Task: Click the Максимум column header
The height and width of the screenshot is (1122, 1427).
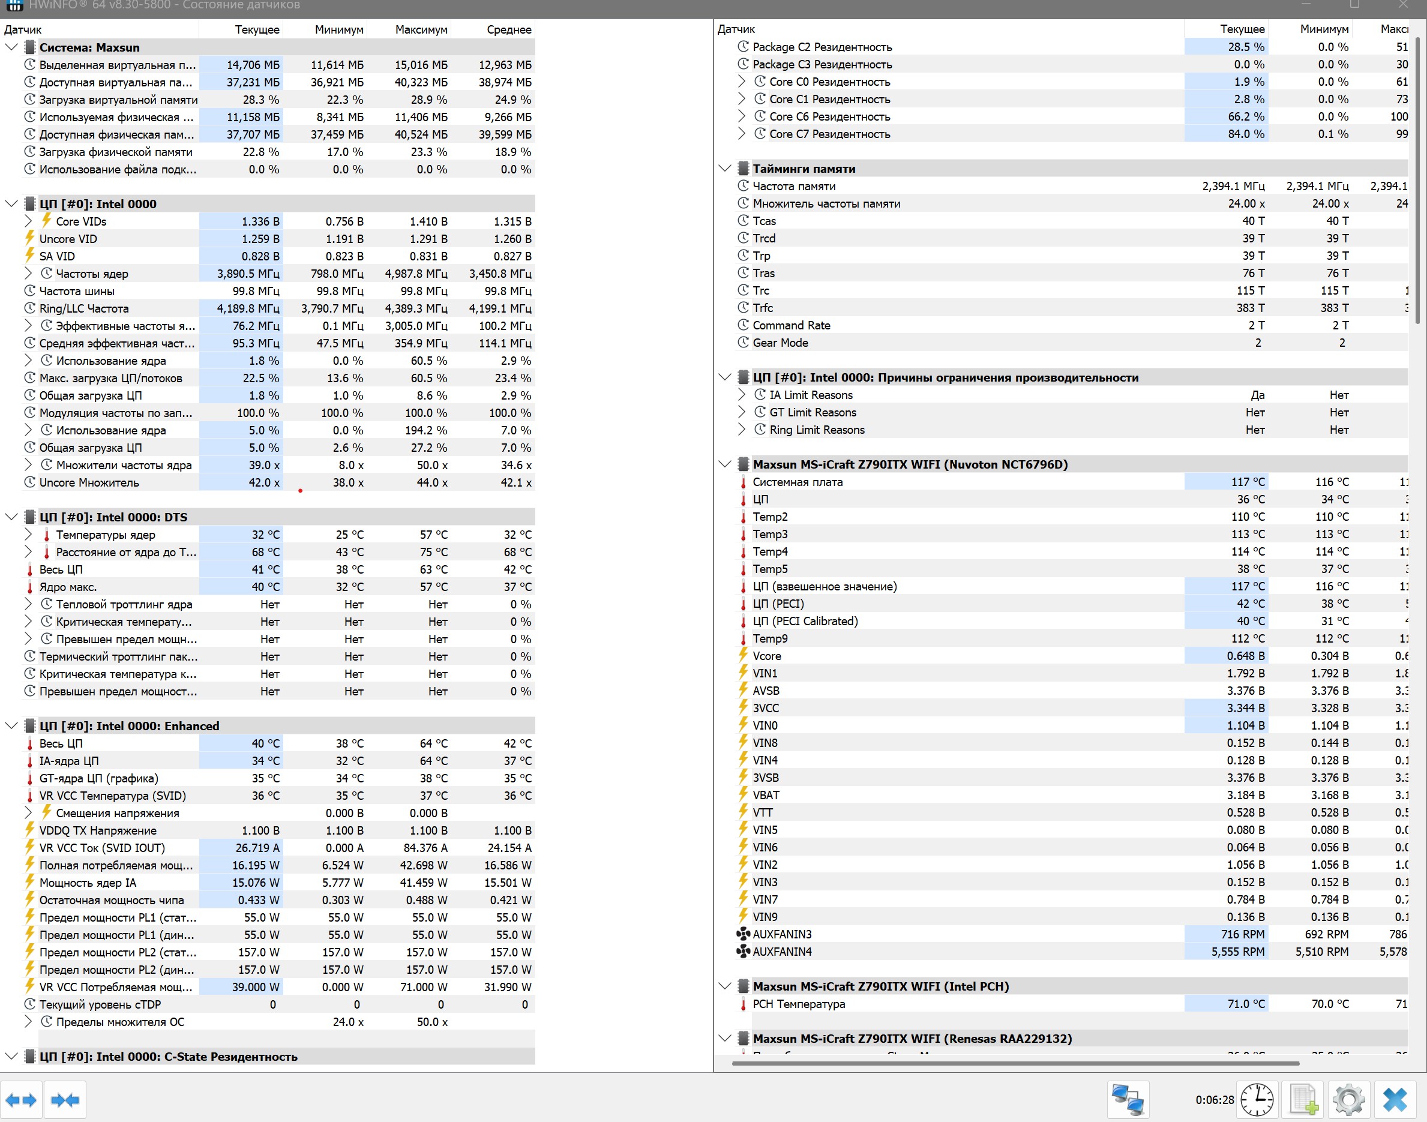Action: (x=421, y=29)
